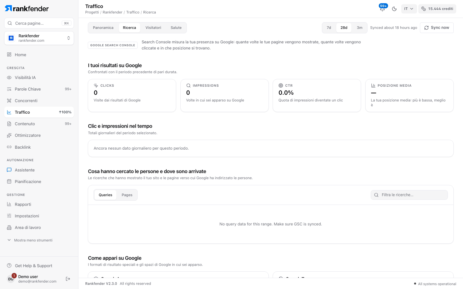Open Contenuto document icon
This screenshot has width=463, height=289.
click(9, 124)
